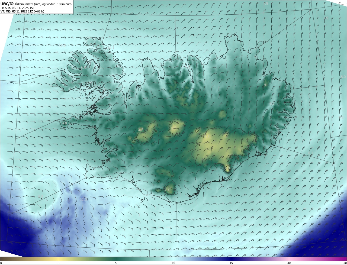Click colorbar tick label 50
Viewport: 347px width, 265px height.
pyautogui.click(x=345, y=263)
